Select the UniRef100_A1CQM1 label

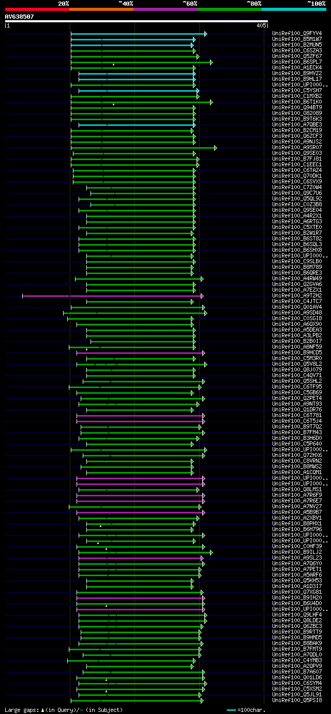tap(297, 473)
